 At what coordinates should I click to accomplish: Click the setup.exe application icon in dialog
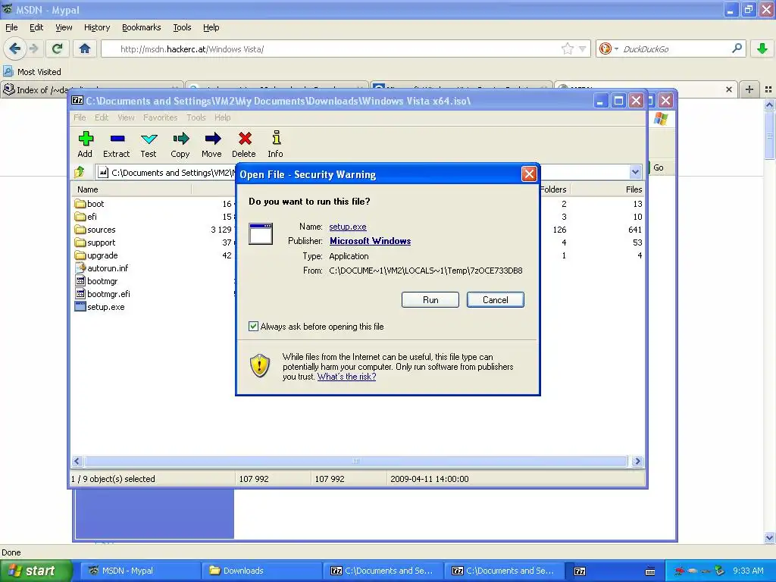[261, 234]
